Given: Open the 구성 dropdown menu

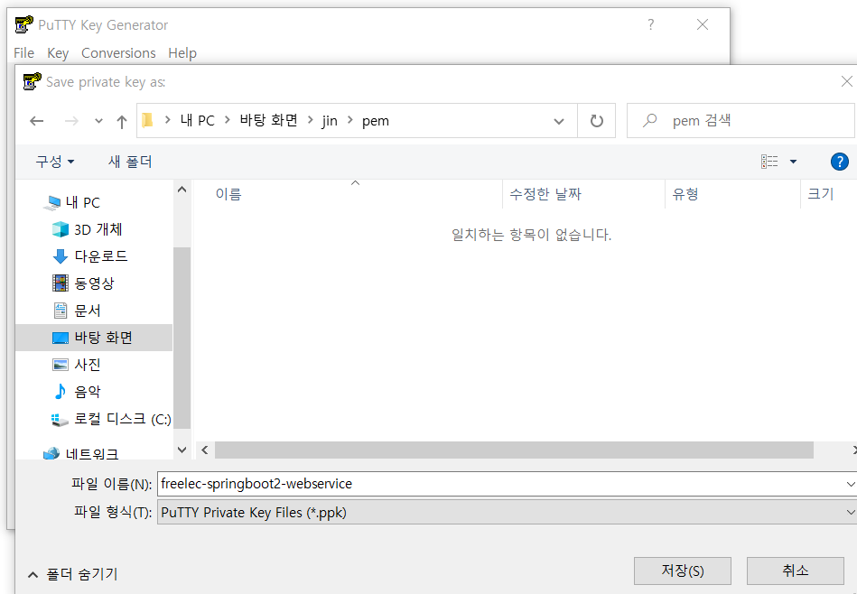Looking at the screenshot, I should [55, 162].
